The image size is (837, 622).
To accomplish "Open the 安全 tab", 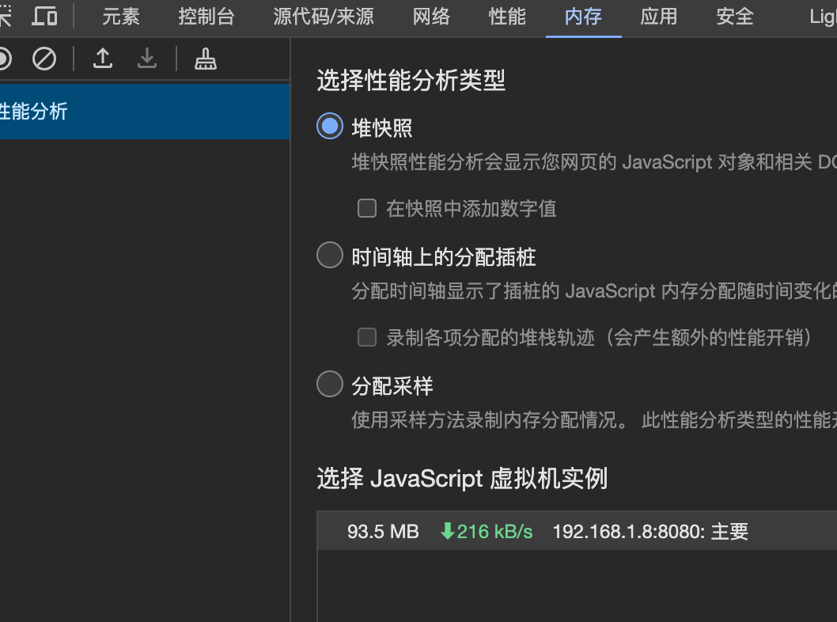I will point(735,17).
